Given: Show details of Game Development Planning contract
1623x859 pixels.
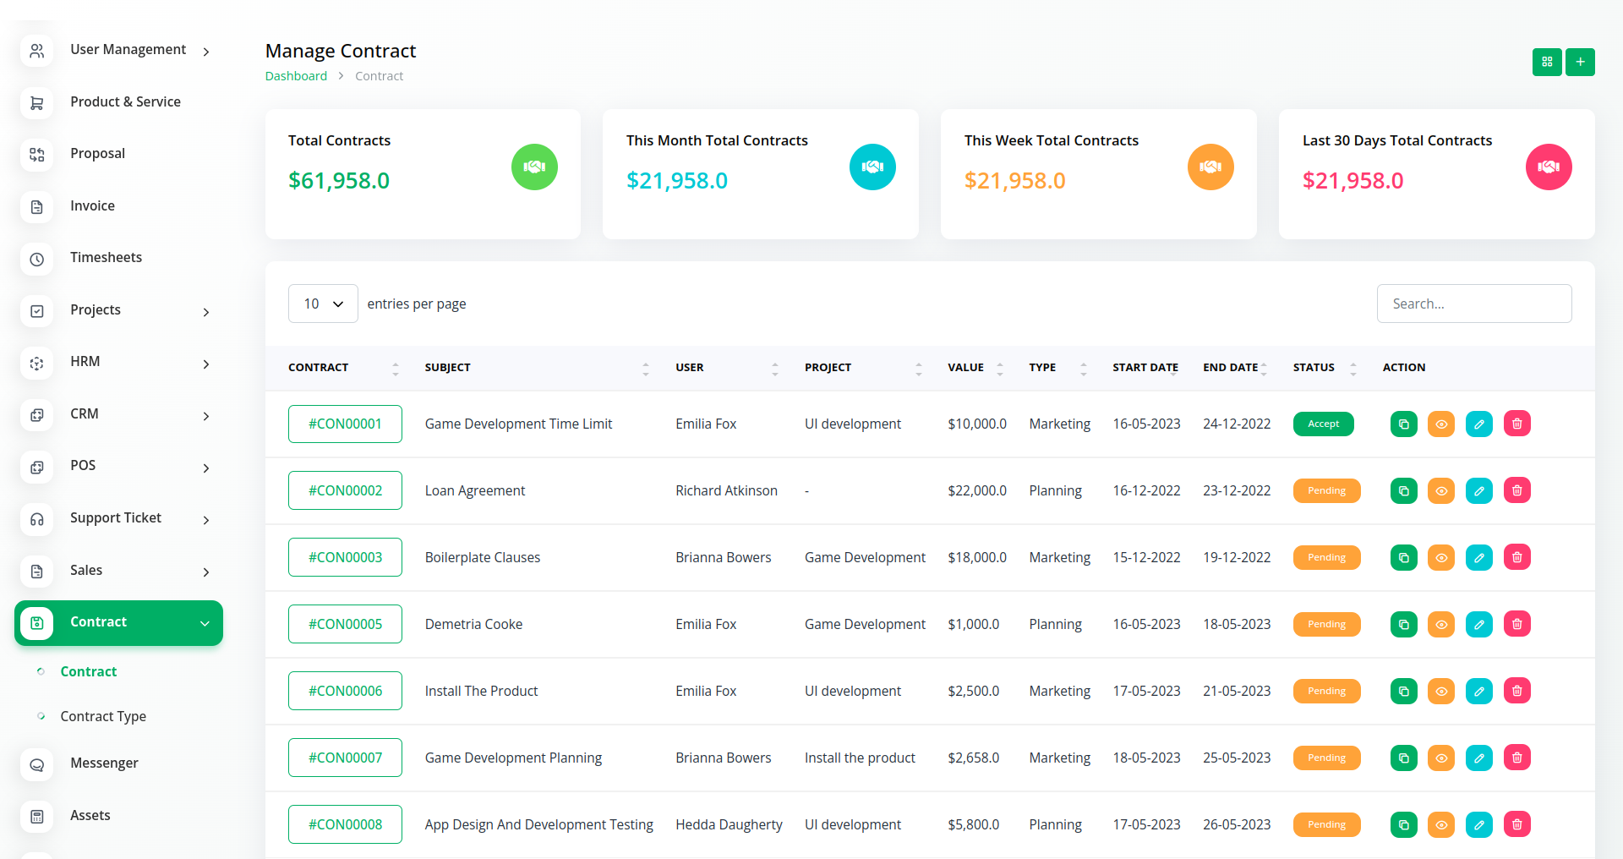Looking at the screenshot, I should 1440,758.
